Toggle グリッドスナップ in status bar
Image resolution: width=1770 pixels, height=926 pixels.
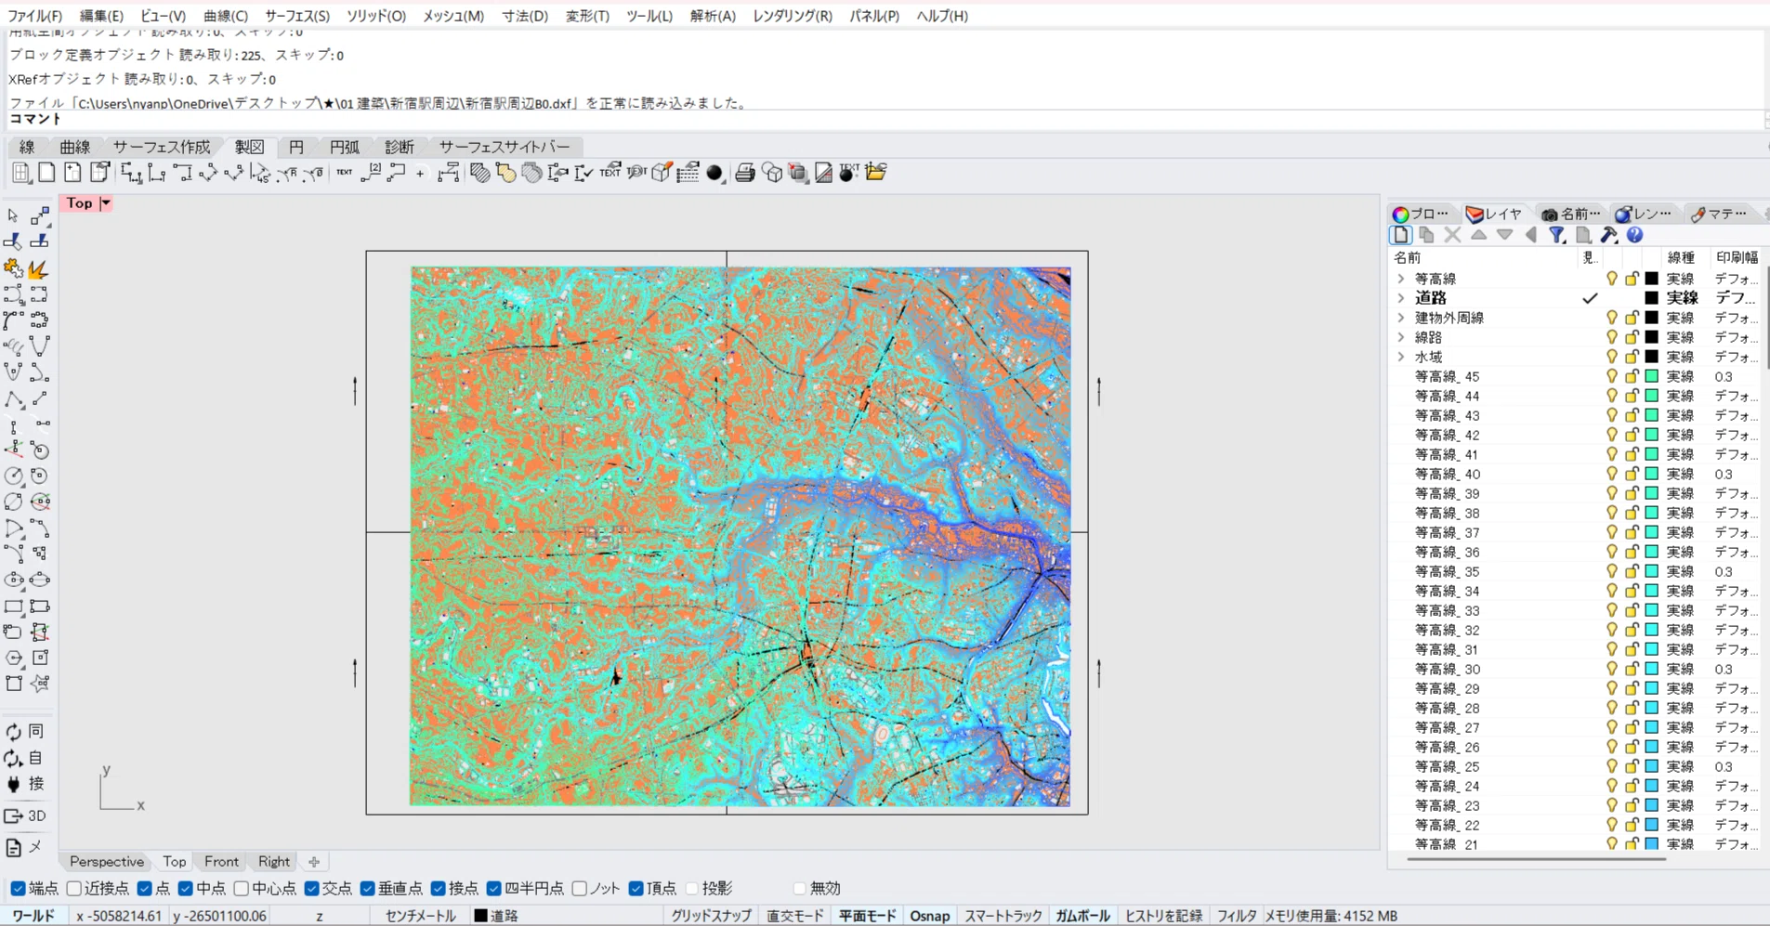(x=711, y=916)
